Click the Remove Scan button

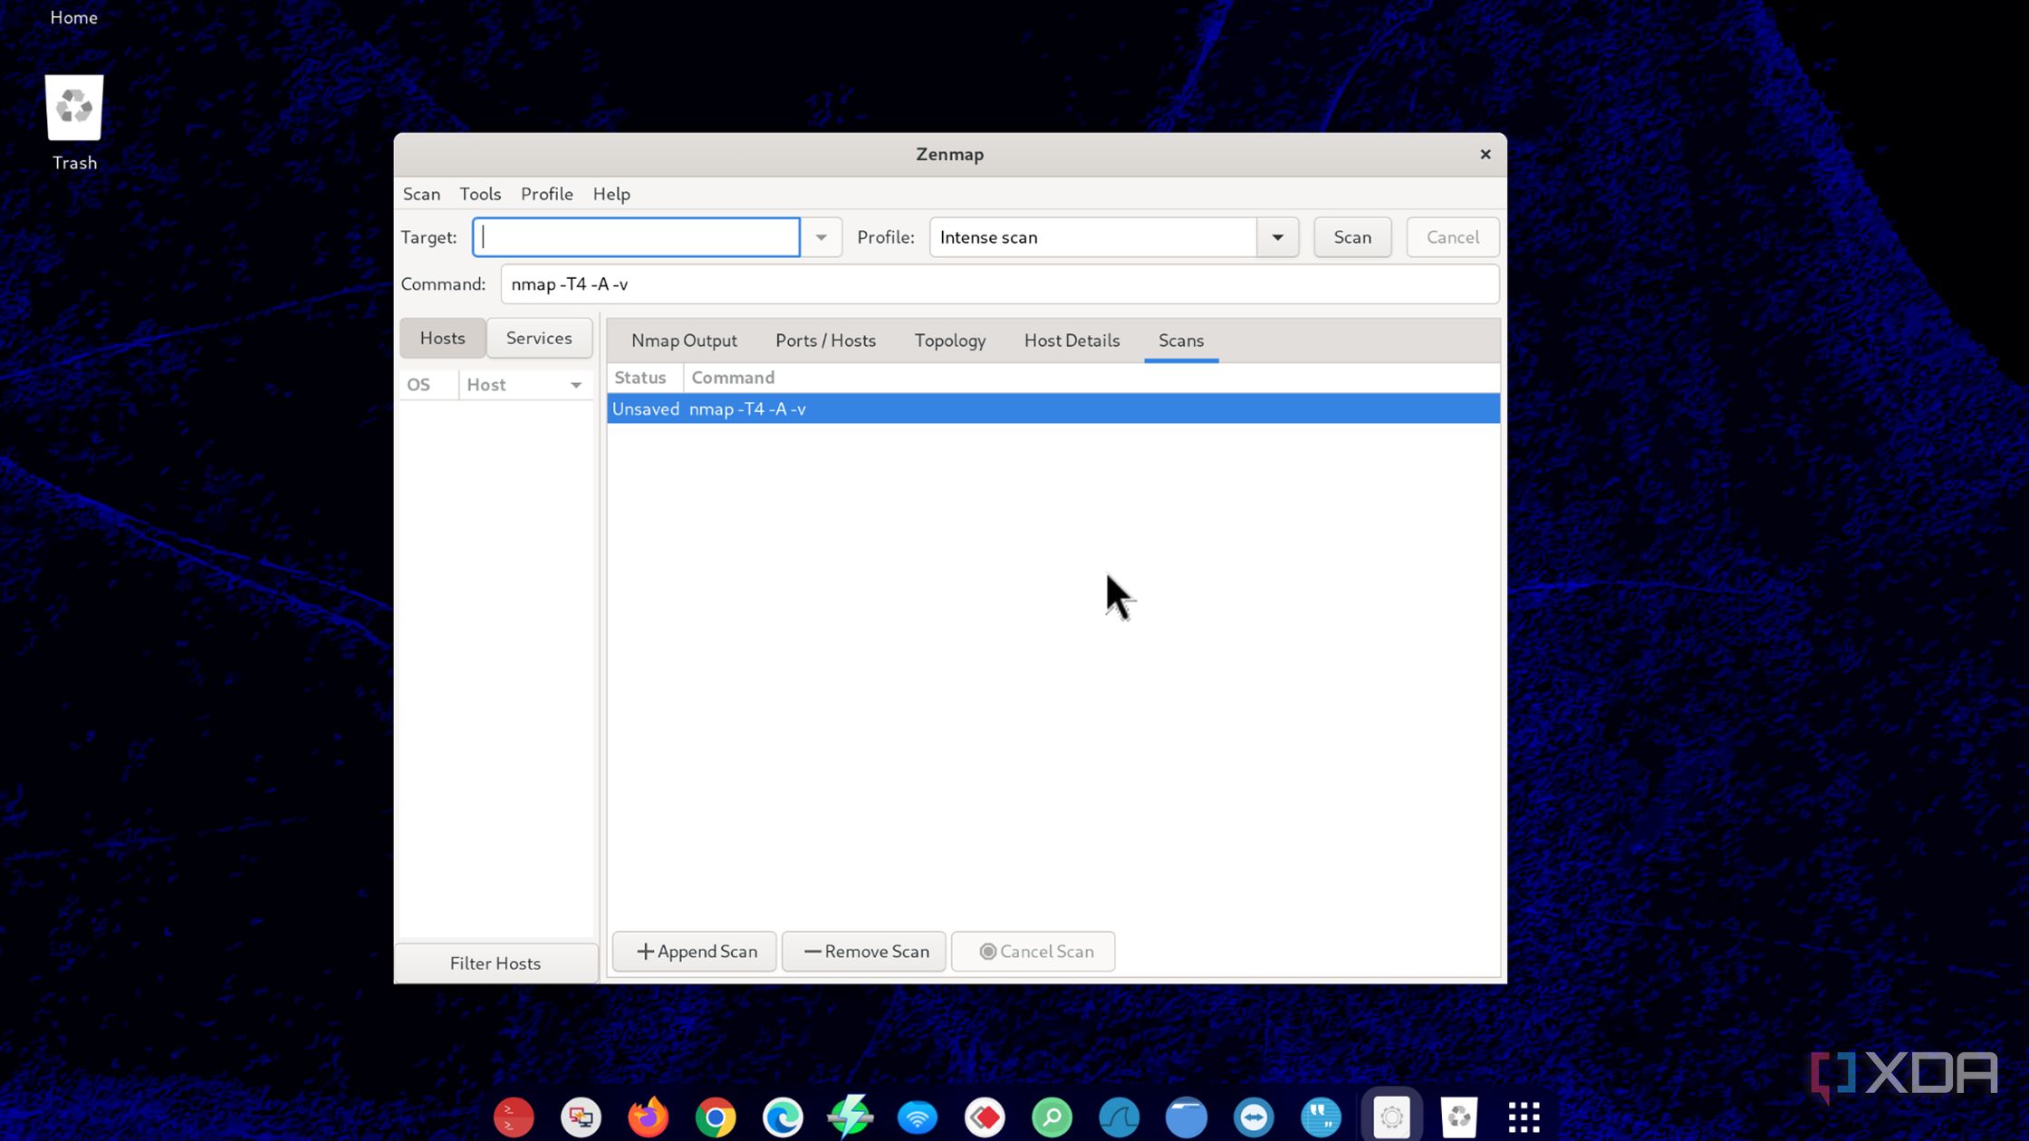864,952
